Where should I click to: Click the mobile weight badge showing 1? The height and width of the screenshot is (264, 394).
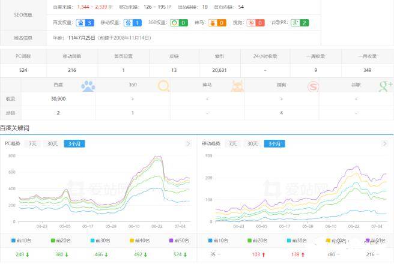coord(133,23)
